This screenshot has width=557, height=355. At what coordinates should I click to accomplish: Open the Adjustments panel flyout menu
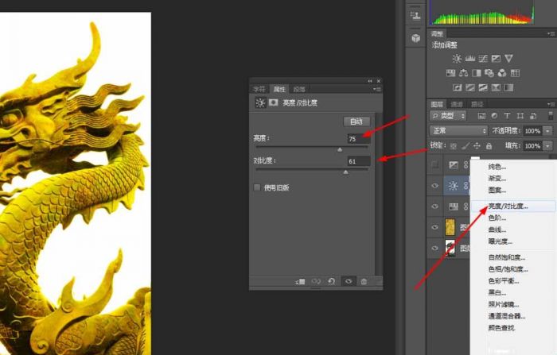point(551,33)
